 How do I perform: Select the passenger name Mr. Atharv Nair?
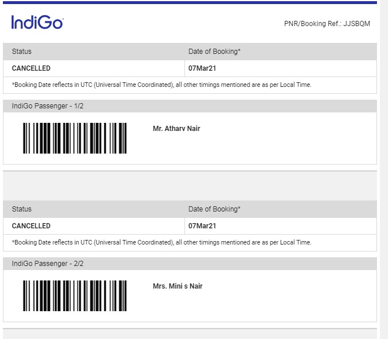176,129
